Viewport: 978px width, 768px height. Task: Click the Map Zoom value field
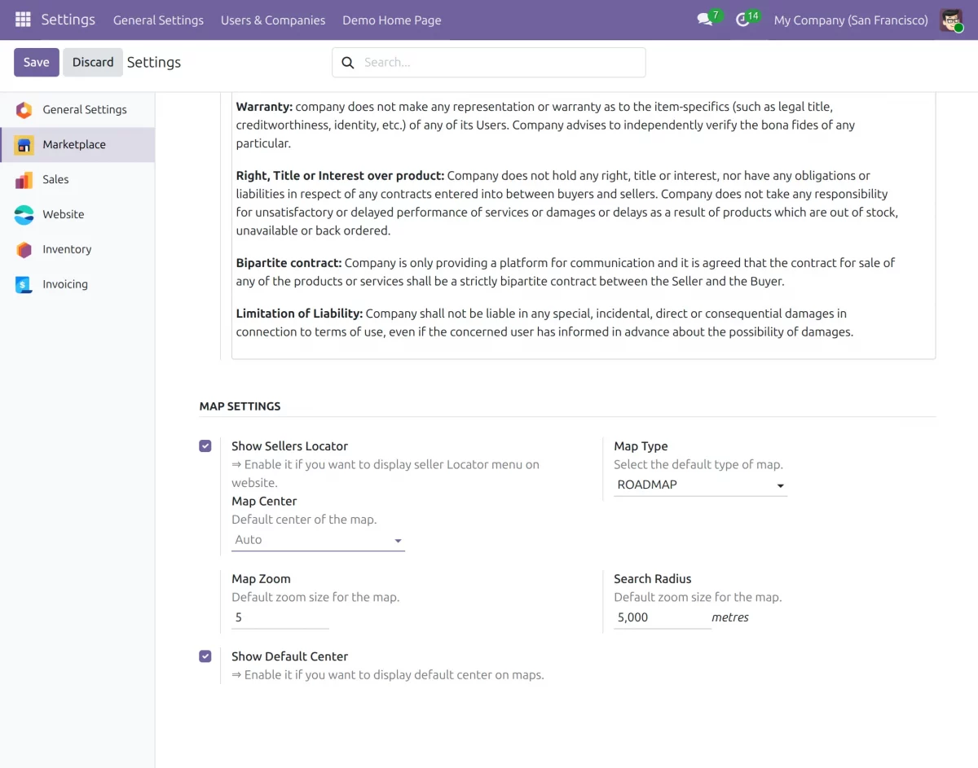(280, 617)
